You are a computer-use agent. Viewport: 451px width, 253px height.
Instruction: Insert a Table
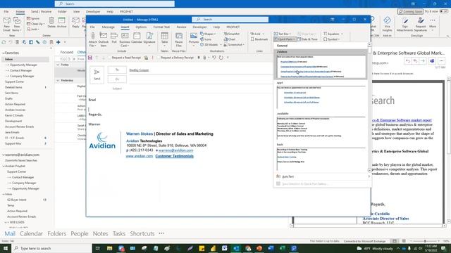[164, 39]
